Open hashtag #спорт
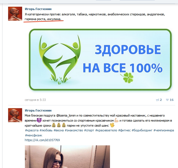Image resolution: width=178 pixels, height=168 pixels. tap(89, 130)
